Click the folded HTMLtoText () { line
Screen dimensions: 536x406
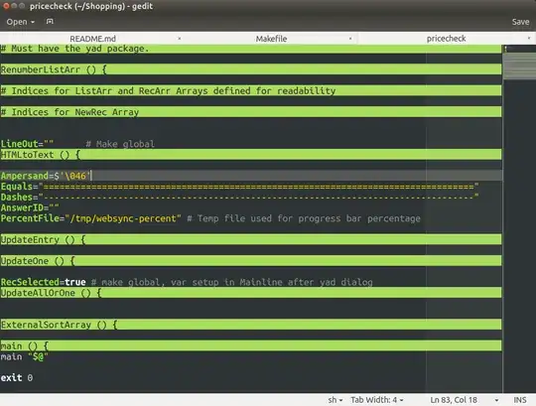click(251, 155)
